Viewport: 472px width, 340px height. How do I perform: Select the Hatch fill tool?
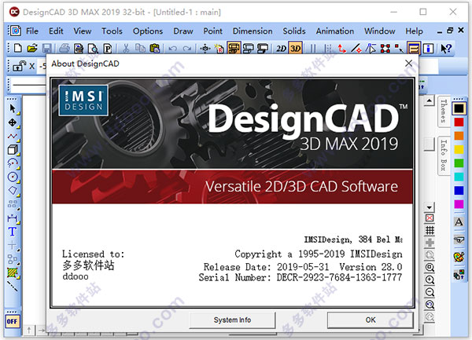(x=13, y=272)
